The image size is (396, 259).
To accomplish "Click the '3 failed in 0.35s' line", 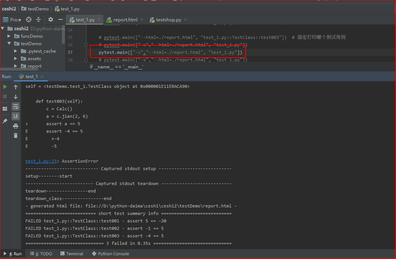I will tap(128, 243).
